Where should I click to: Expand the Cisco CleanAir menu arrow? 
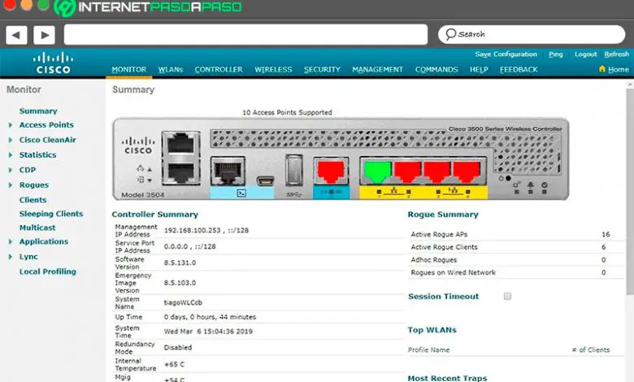[x=11, y=140]
